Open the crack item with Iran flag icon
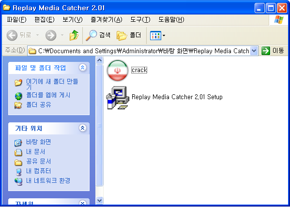 (118, 70)
